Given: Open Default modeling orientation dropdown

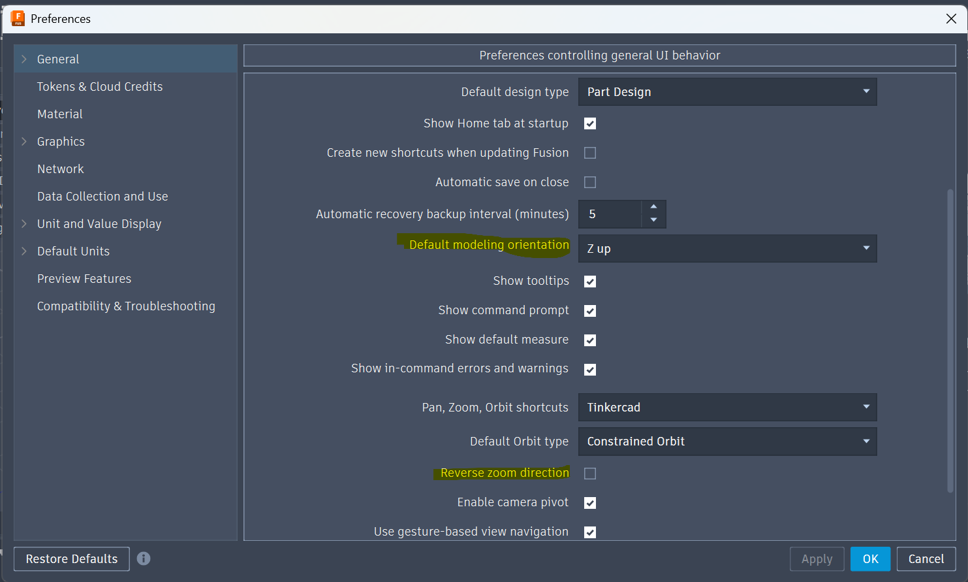Looking at the screenshot, I should point(727,249).
